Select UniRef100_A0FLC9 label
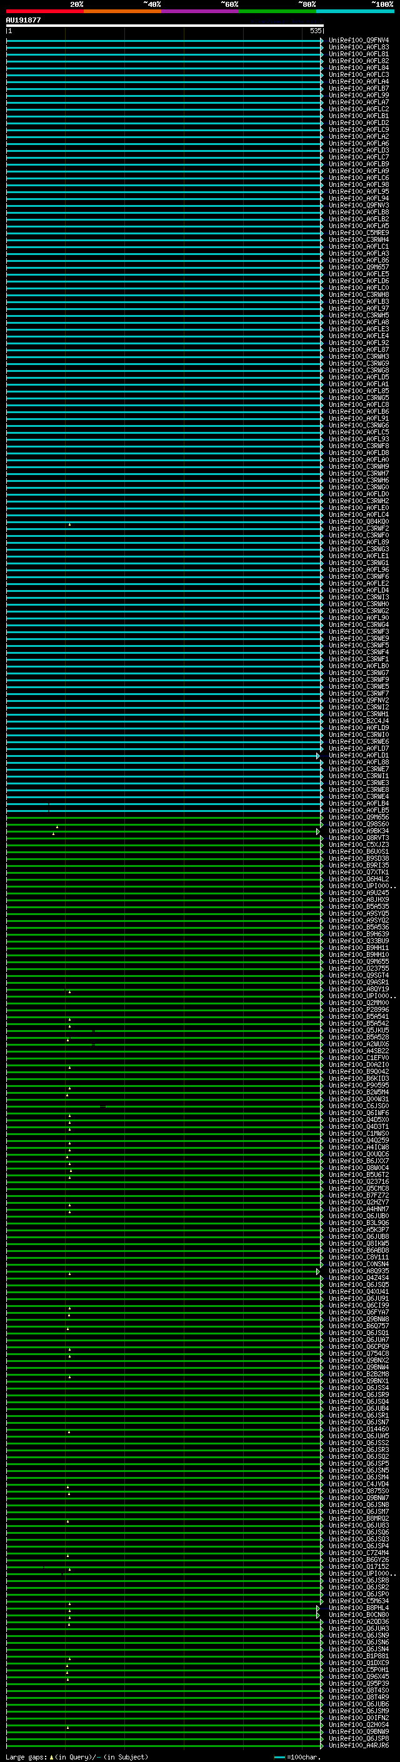The image size is (400, 1762). tap(358, 130)
